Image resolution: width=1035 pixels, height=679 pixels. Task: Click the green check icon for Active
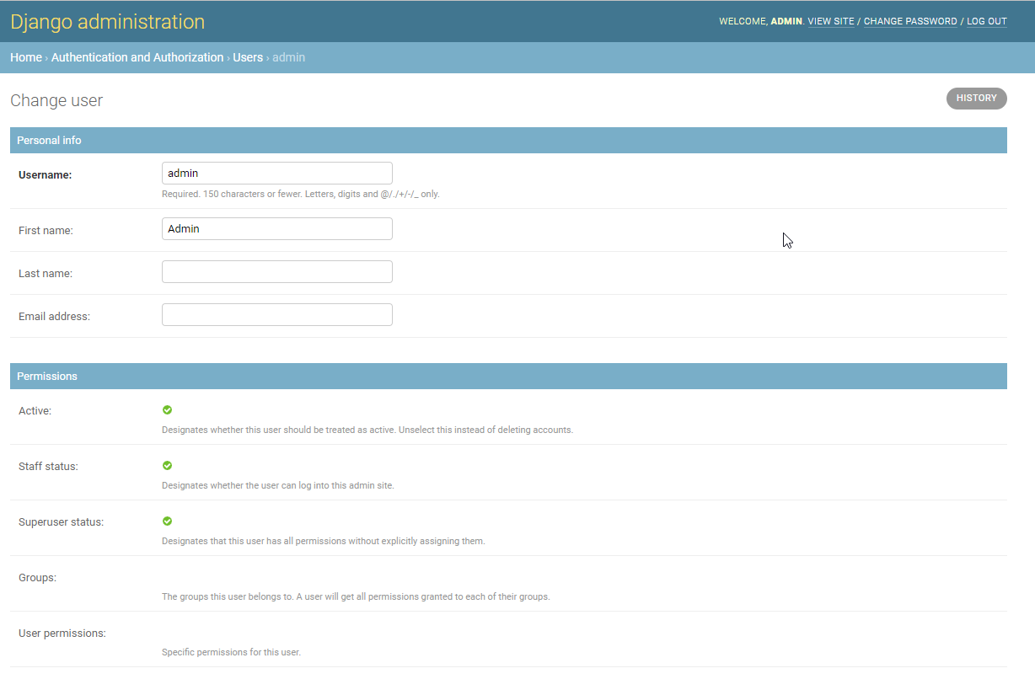click(167, 410)
